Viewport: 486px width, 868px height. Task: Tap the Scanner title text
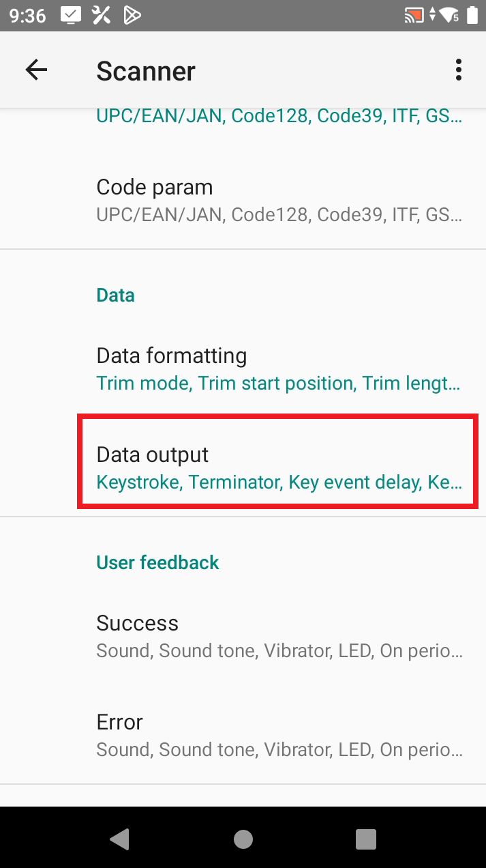[146, 71]
